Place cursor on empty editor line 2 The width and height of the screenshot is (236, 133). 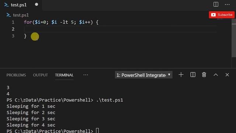tap(121, 29)
